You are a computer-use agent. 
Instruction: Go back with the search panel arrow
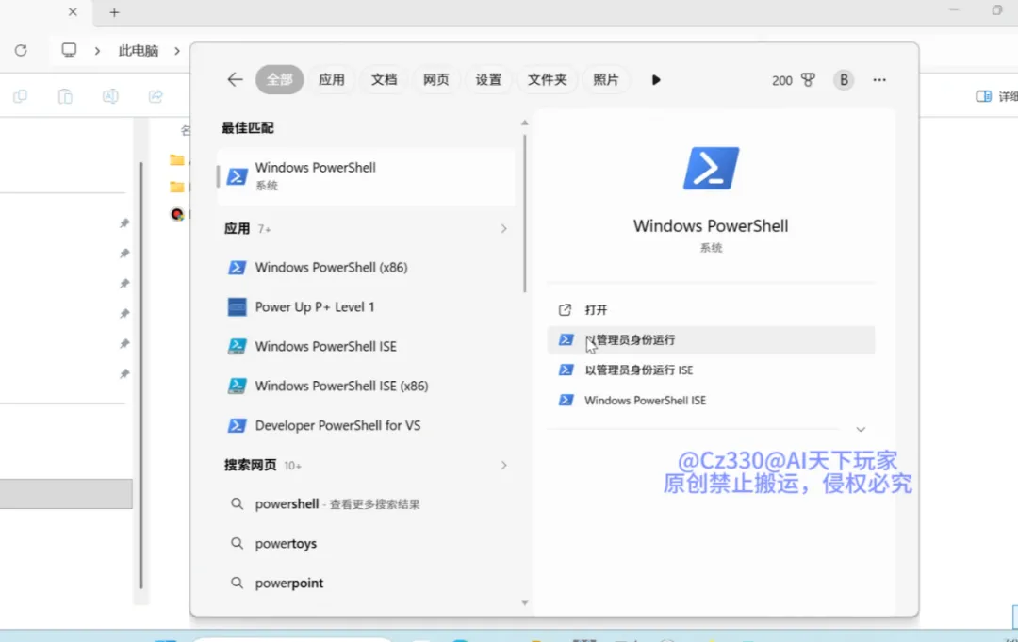click(x=235, y=80)
